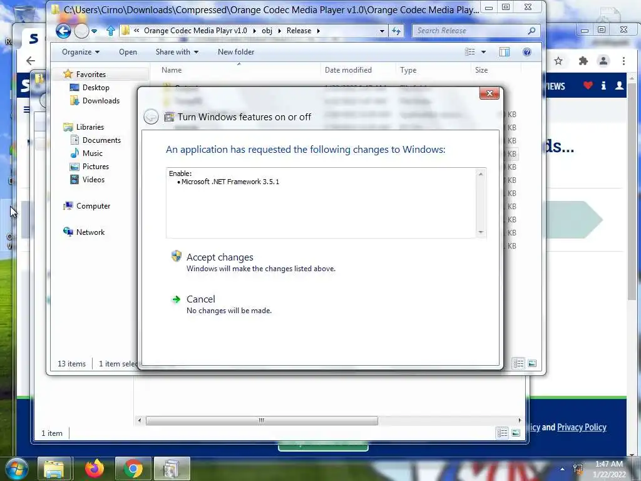Sort by Type column header
641x481 pixels.
[433, 70]
